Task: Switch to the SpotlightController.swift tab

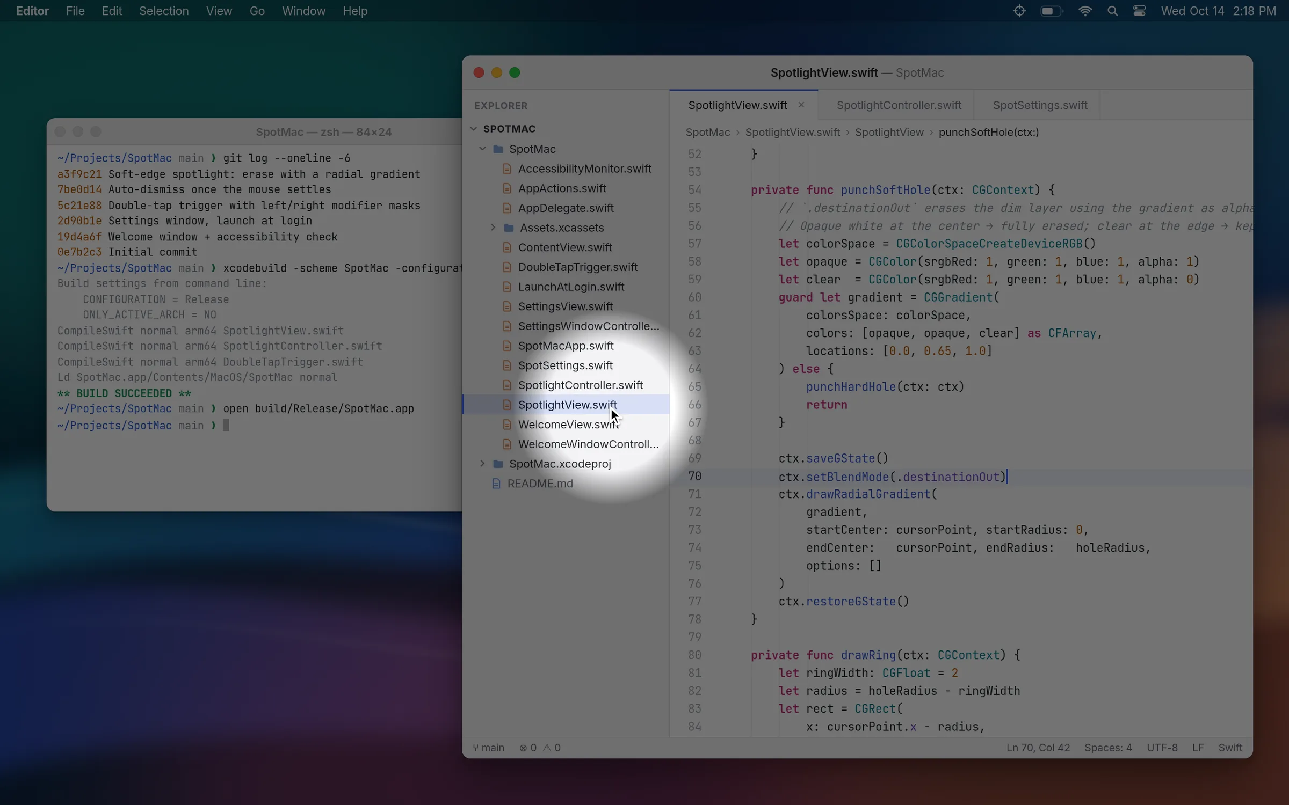Action: tap(899, 105)
